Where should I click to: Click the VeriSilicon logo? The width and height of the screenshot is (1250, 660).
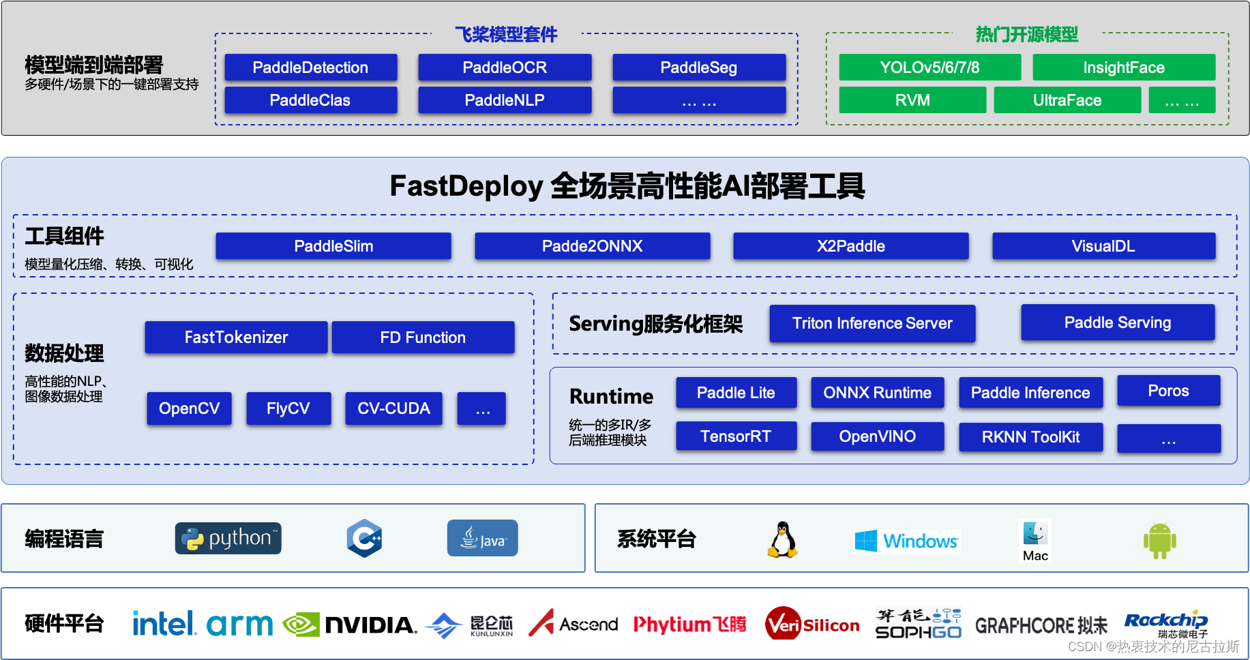[x=812, y=623]
